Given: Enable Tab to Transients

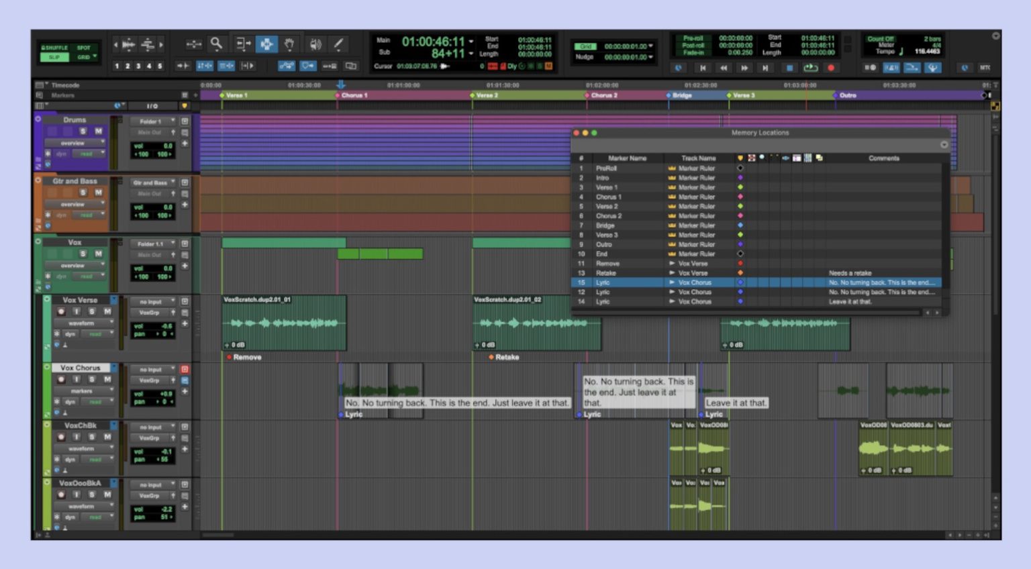Looking at the screenshot, I should point(183,65).
